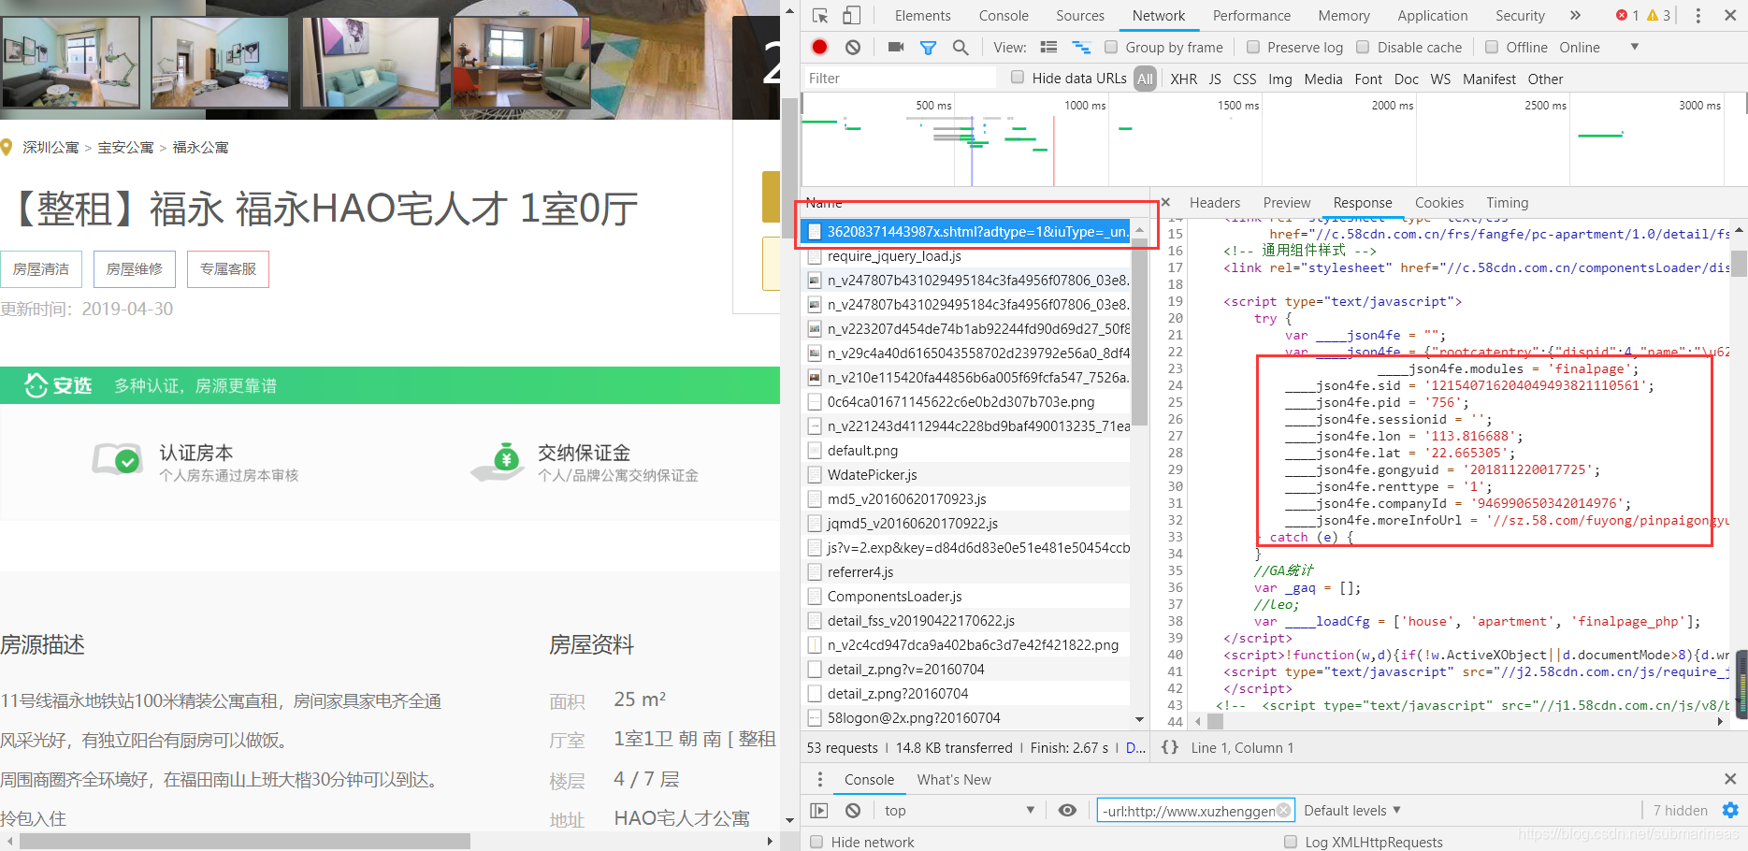
Task: Filter requests by All types
Action: point(1145,79)
